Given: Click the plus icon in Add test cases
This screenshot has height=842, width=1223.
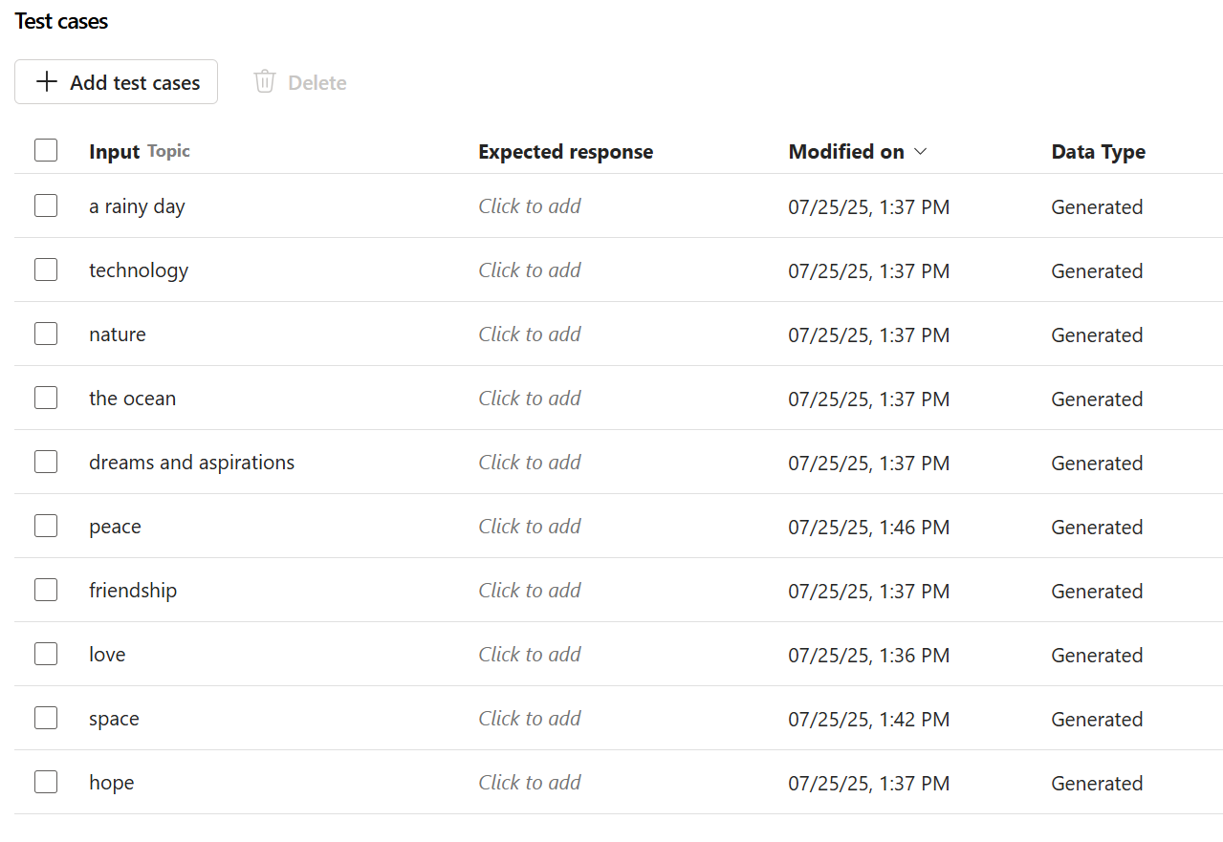Looking at the screenshot, I should (x=45, y=81).
